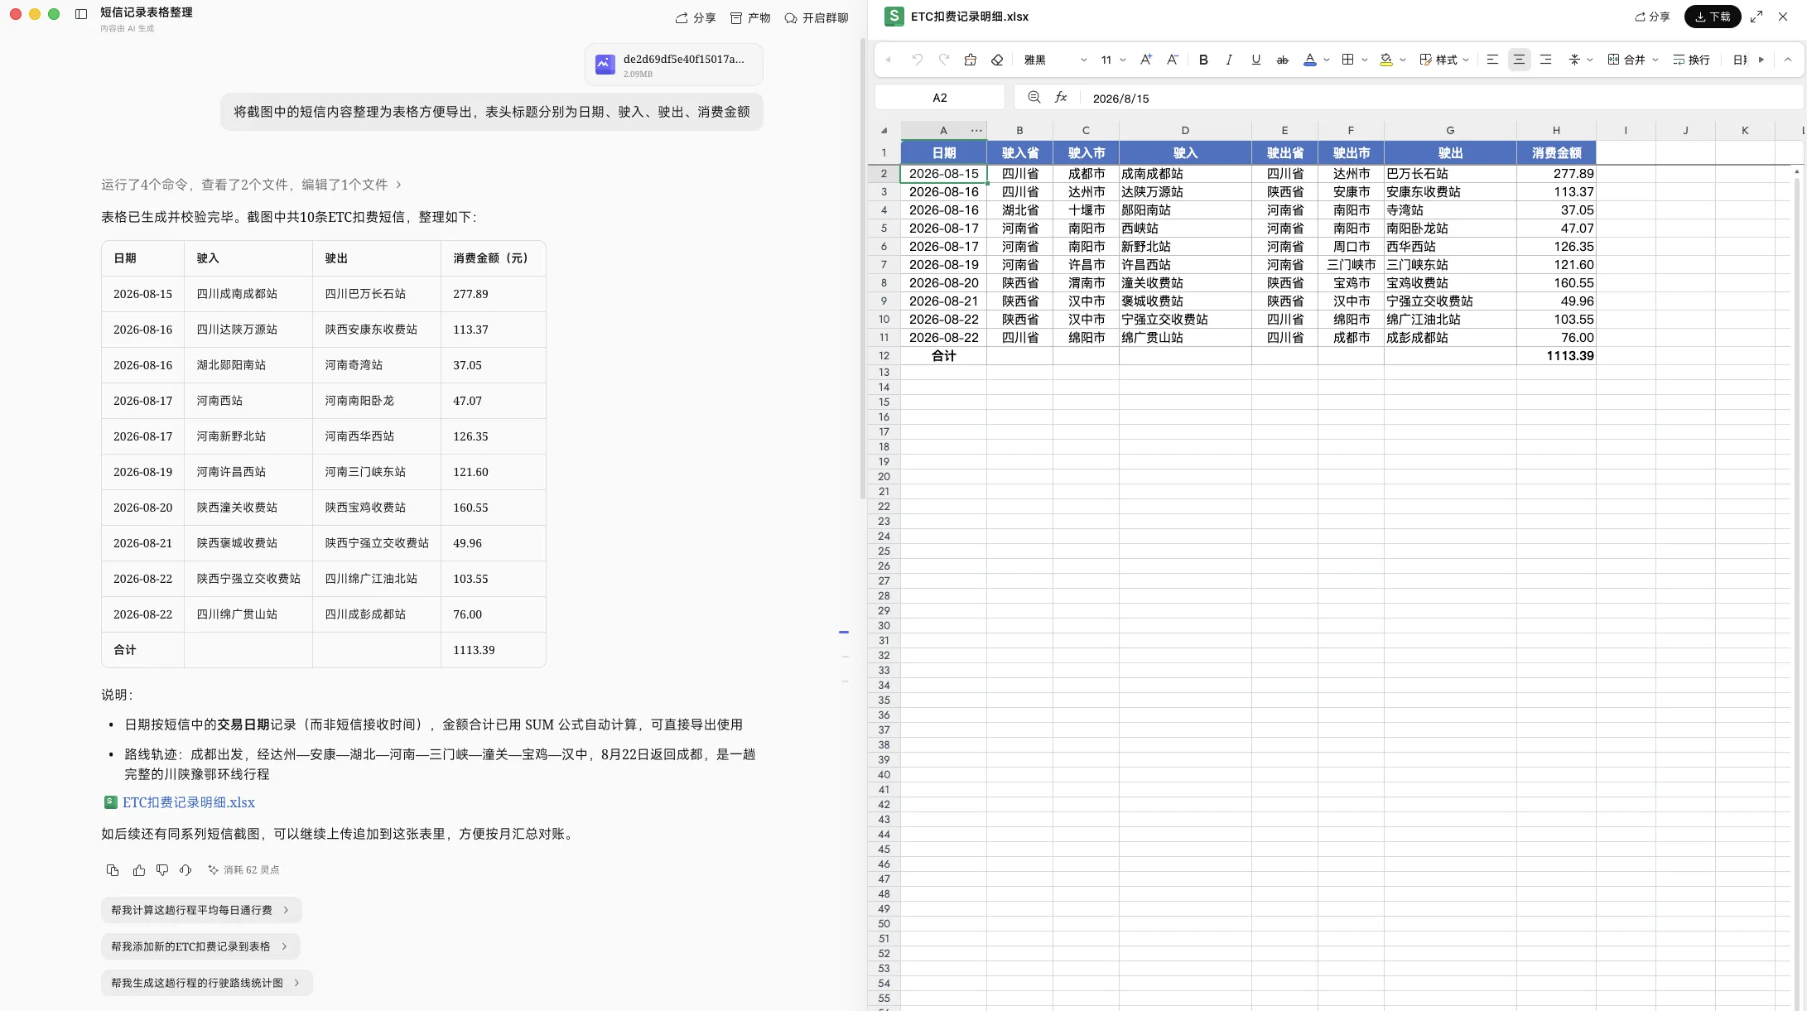The image size is (1807, 1011).
Task: Open the font size 11 dropdown
Action: pyautogui.click(x=1113, y=60)
